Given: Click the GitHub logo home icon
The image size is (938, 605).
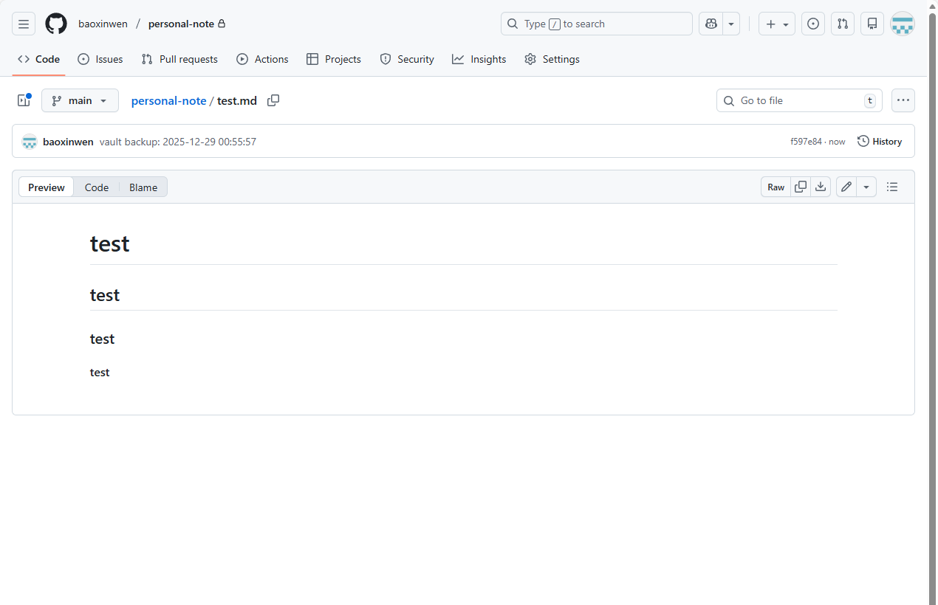Looking at the screenshot, I should pyautogui.click(x=56, y=24).
